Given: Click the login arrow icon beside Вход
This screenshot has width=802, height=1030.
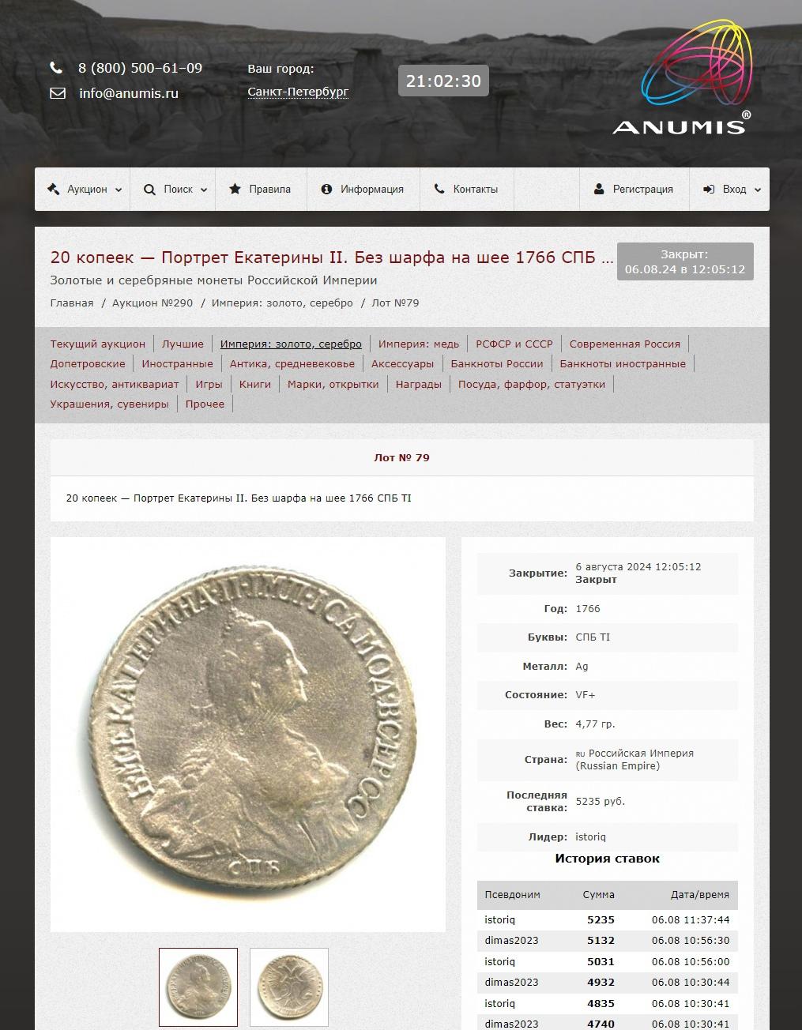Looking at the screenshot, I should click(709, 189).
